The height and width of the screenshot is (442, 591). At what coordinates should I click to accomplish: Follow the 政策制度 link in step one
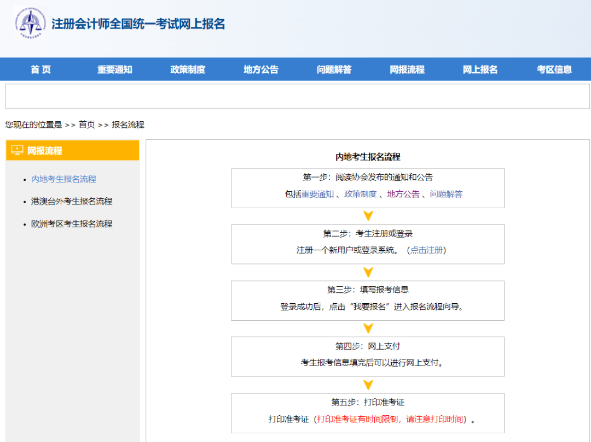pyautogui.click(x=360, y=194)
